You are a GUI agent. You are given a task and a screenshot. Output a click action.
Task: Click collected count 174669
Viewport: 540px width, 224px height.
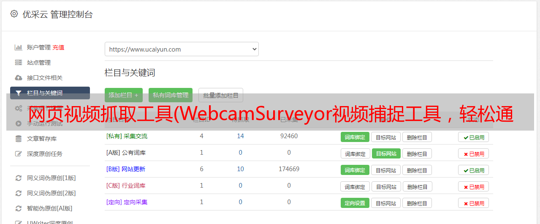click(289, 169)
